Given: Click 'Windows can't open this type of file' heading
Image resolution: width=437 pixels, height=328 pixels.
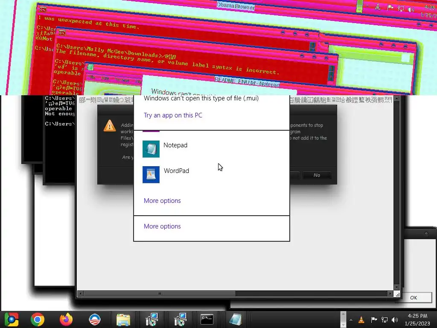Looking at the screenshot, I should [x=201, y=98].
